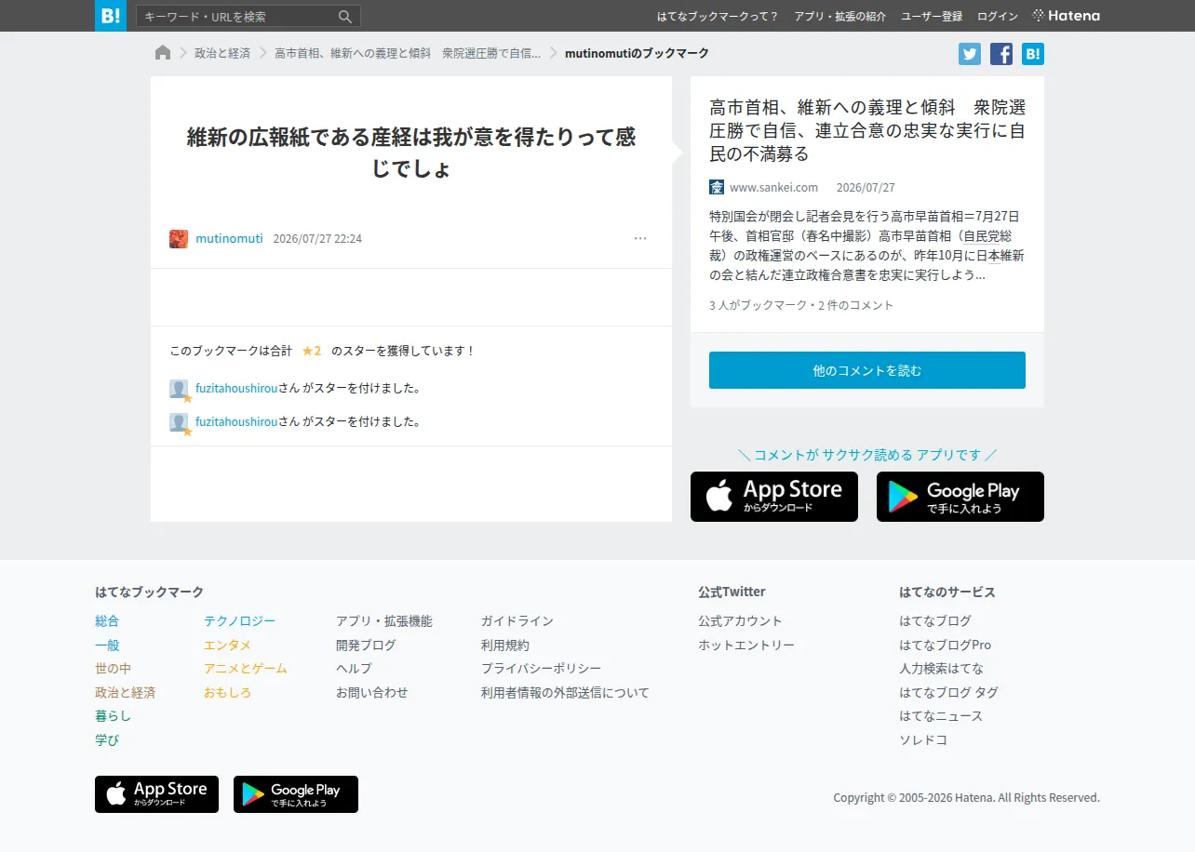Click the footer App Store badge
This screenshot has height=852, width=1195.
point(156,794)
